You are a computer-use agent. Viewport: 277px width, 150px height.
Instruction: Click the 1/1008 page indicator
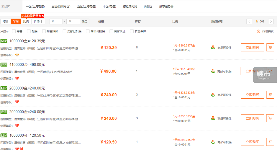(x=260, y=21)
